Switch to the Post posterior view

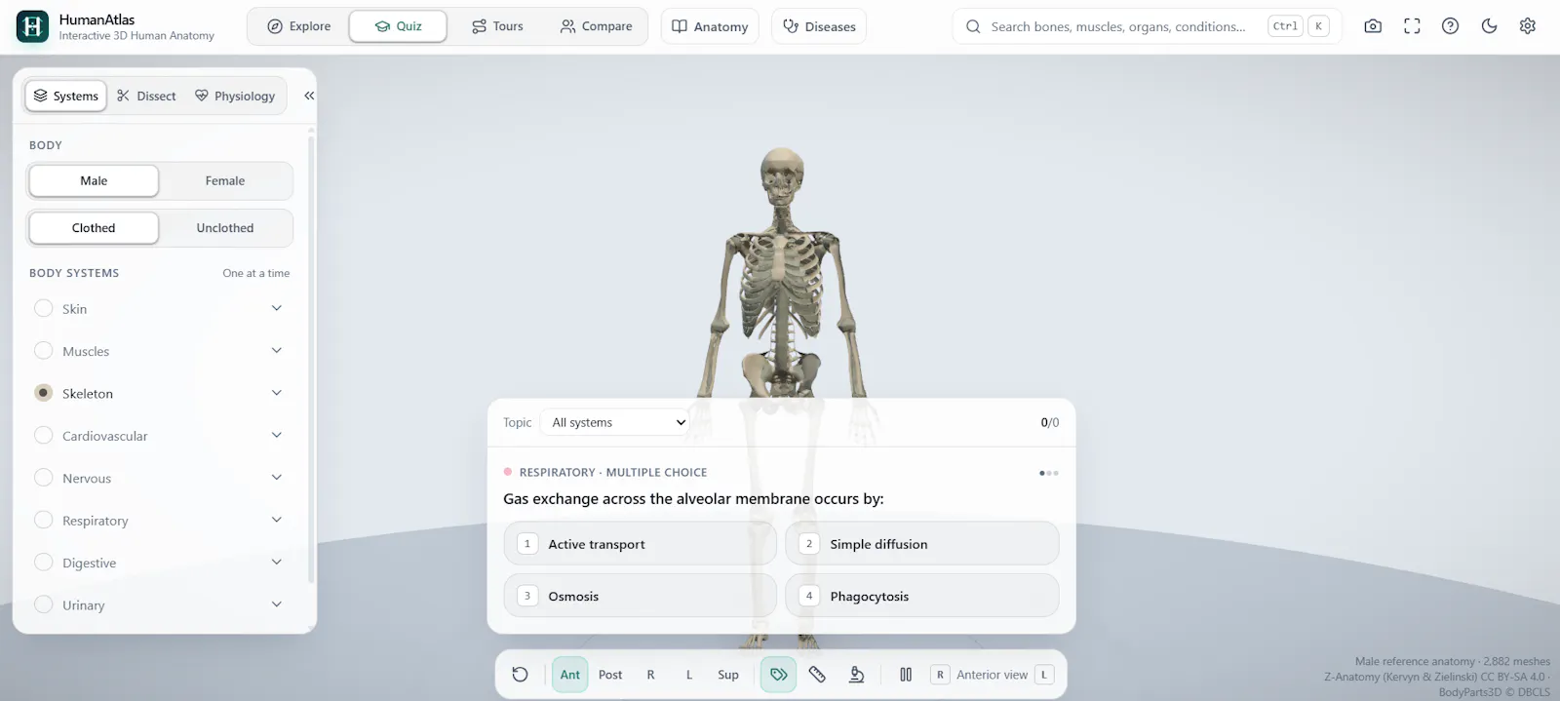610,675
